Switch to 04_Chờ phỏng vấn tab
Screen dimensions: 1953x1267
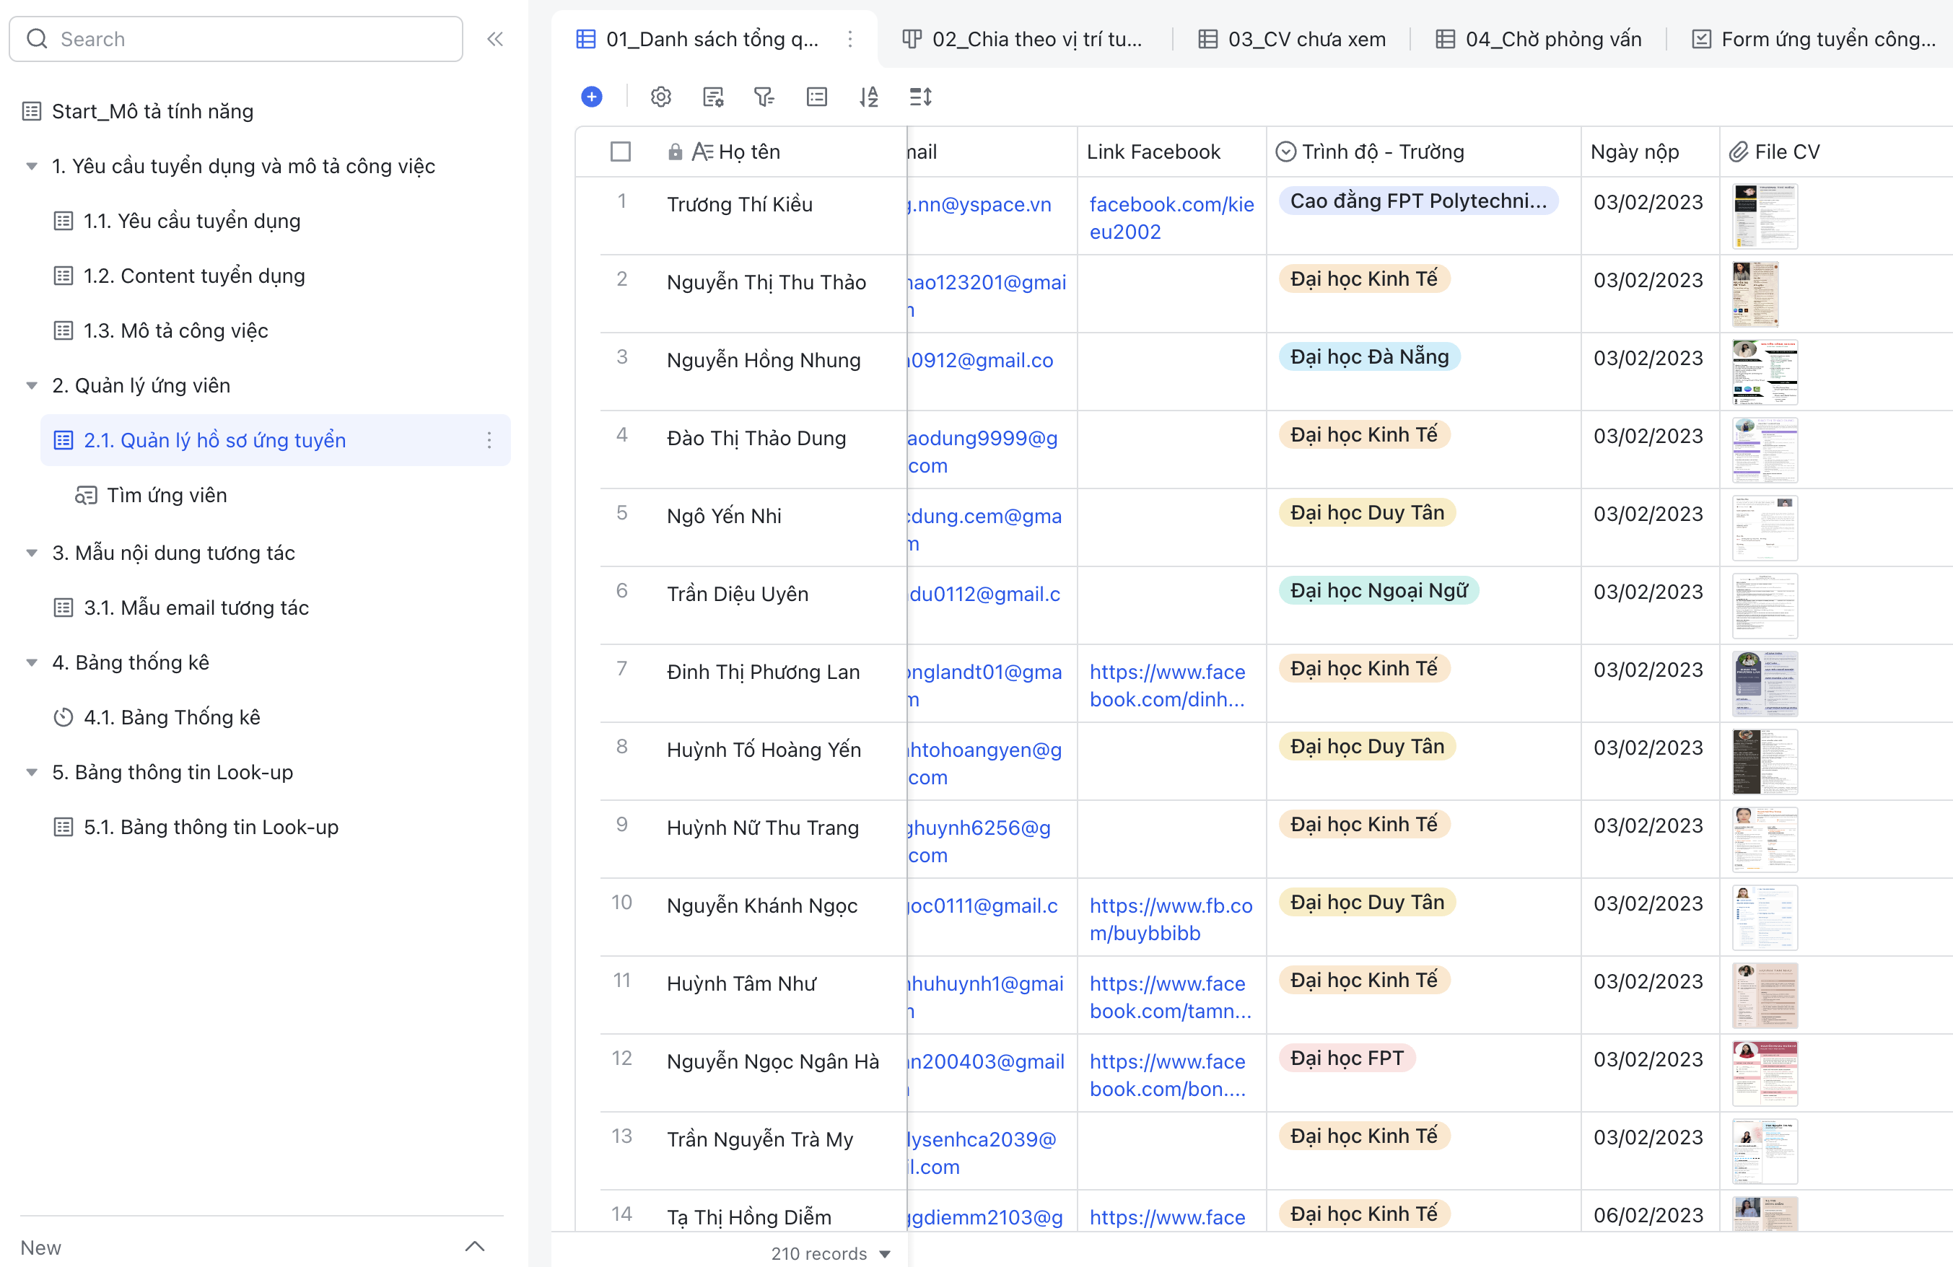click(1539, 38)
